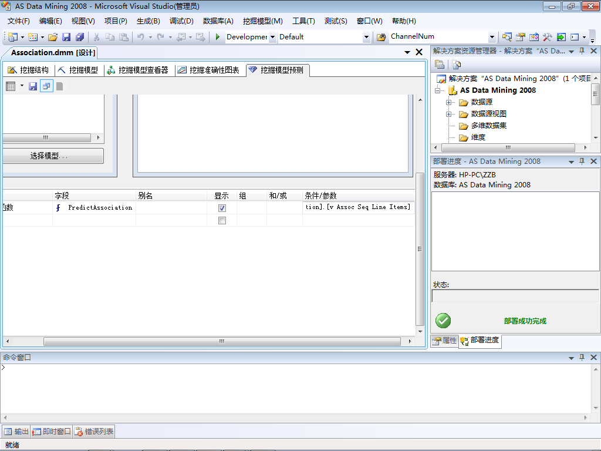Open the 挖掘模型(M) menu
The image size is (601, 451).
262,21
